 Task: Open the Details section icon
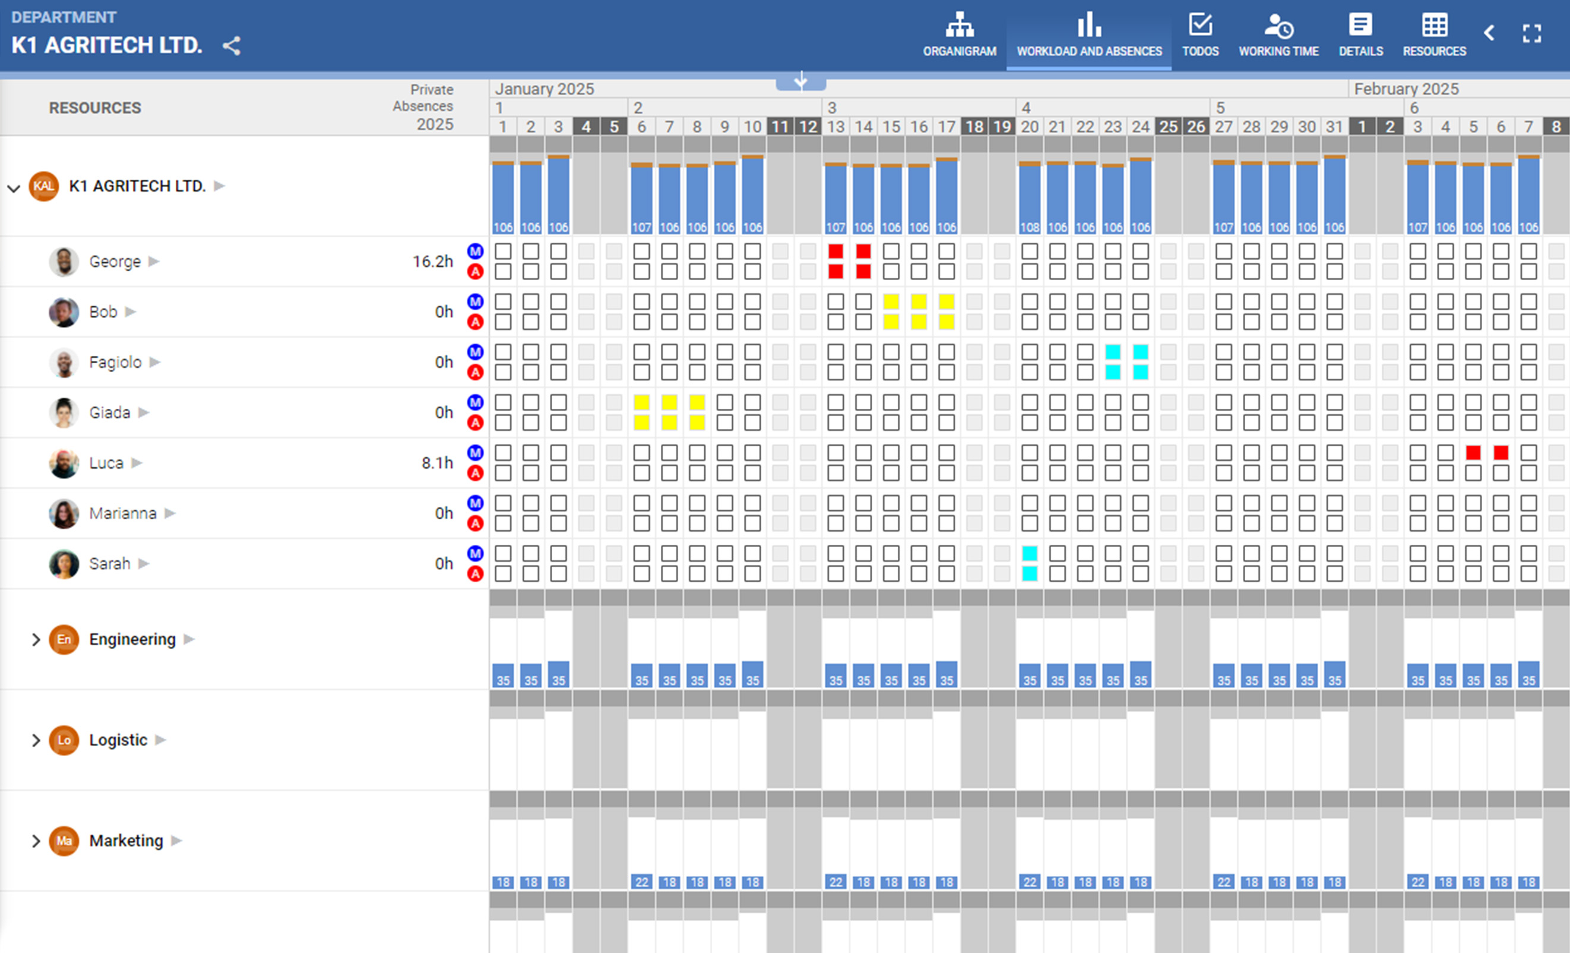[x=1360, y=35]
